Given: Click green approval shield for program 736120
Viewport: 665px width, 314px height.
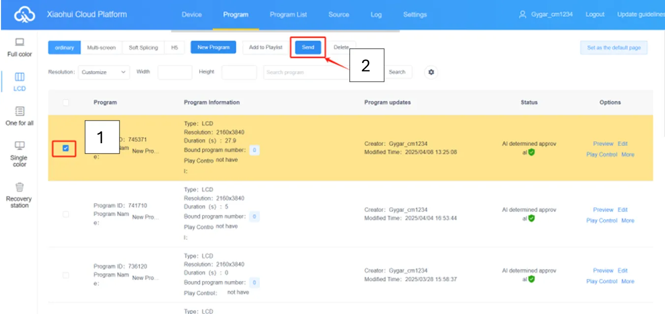Looking at the screenshot, I should (532, 279).
